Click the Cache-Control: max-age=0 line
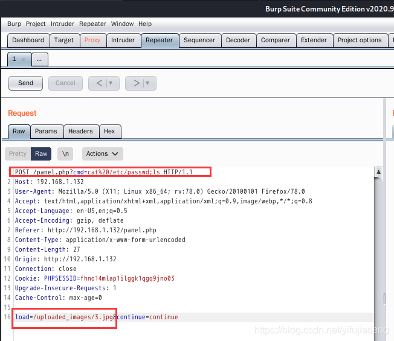Image resolution: width=394 pixels, height=341 pixels. tap(59, 298)
